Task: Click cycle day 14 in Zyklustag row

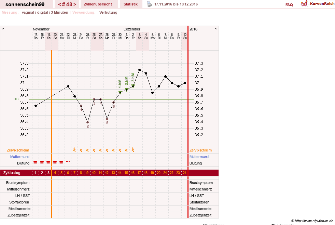Action: [120, 173]
